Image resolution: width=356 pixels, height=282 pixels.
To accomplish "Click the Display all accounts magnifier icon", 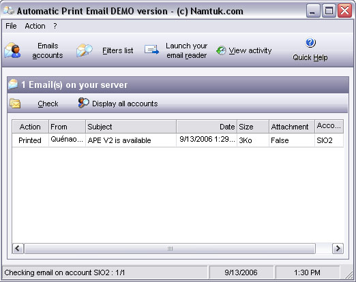I will coord(83,103).
